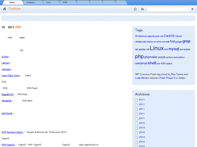197x147 pixels.
Task: Select the python tag
Action: coord(169,57)
